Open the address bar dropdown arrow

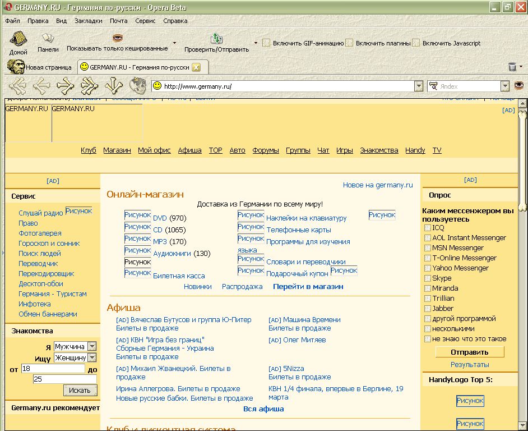tap(418, 86)
